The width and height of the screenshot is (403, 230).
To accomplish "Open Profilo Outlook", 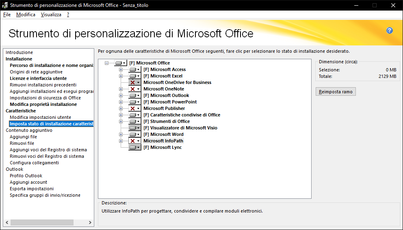I will tap(26, 176).
